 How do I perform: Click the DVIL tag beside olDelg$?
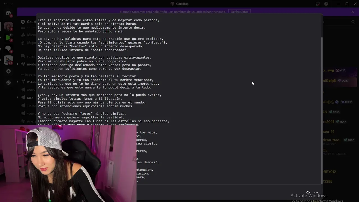point(343,81)
